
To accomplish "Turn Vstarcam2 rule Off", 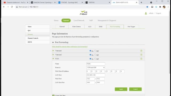I will point(95,55).
